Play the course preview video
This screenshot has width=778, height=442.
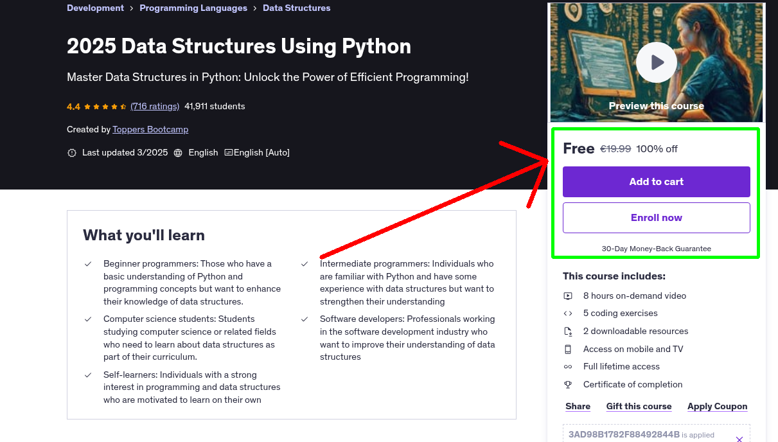point(656,62)
